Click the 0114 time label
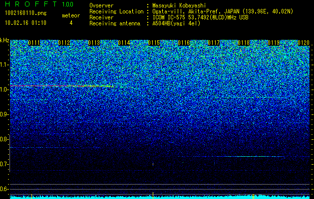The height and width of the screenshot is (199, 314). coord(124,43)
